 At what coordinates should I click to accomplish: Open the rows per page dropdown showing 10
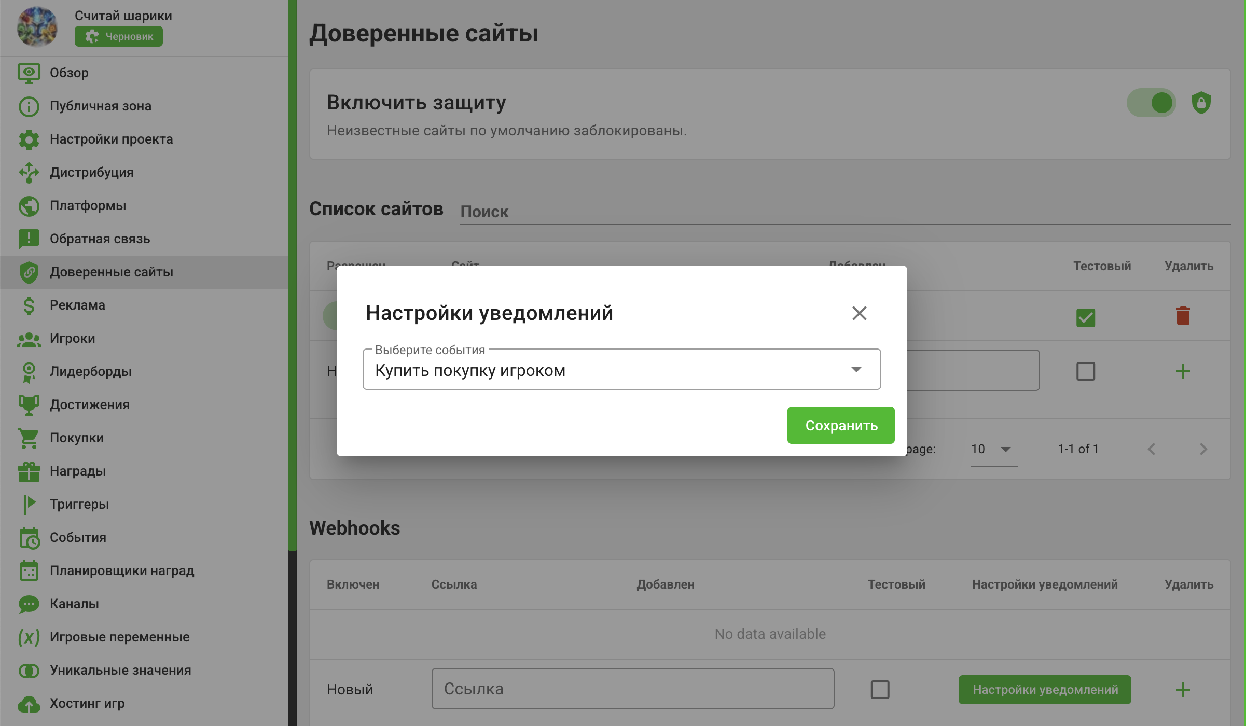point(994,449)
